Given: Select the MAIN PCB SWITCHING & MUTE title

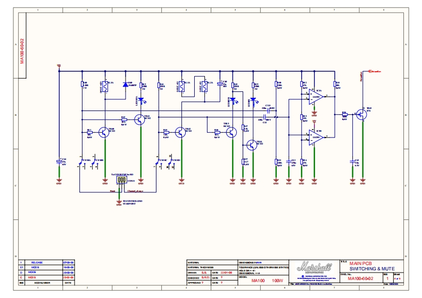Looking at the screenshot, I should [364, 267].
